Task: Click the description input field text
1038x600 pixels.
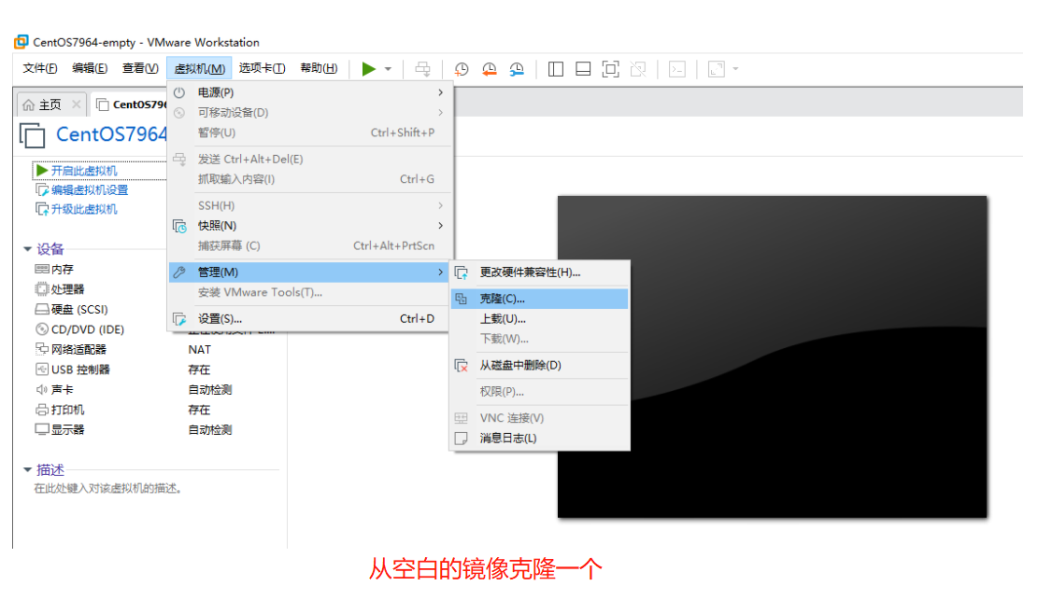Action: [x=107, y=488]
